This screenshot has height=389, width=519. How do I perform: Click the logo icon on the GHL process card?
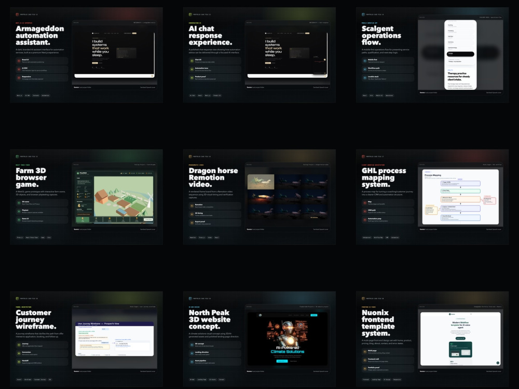[363, 157]
